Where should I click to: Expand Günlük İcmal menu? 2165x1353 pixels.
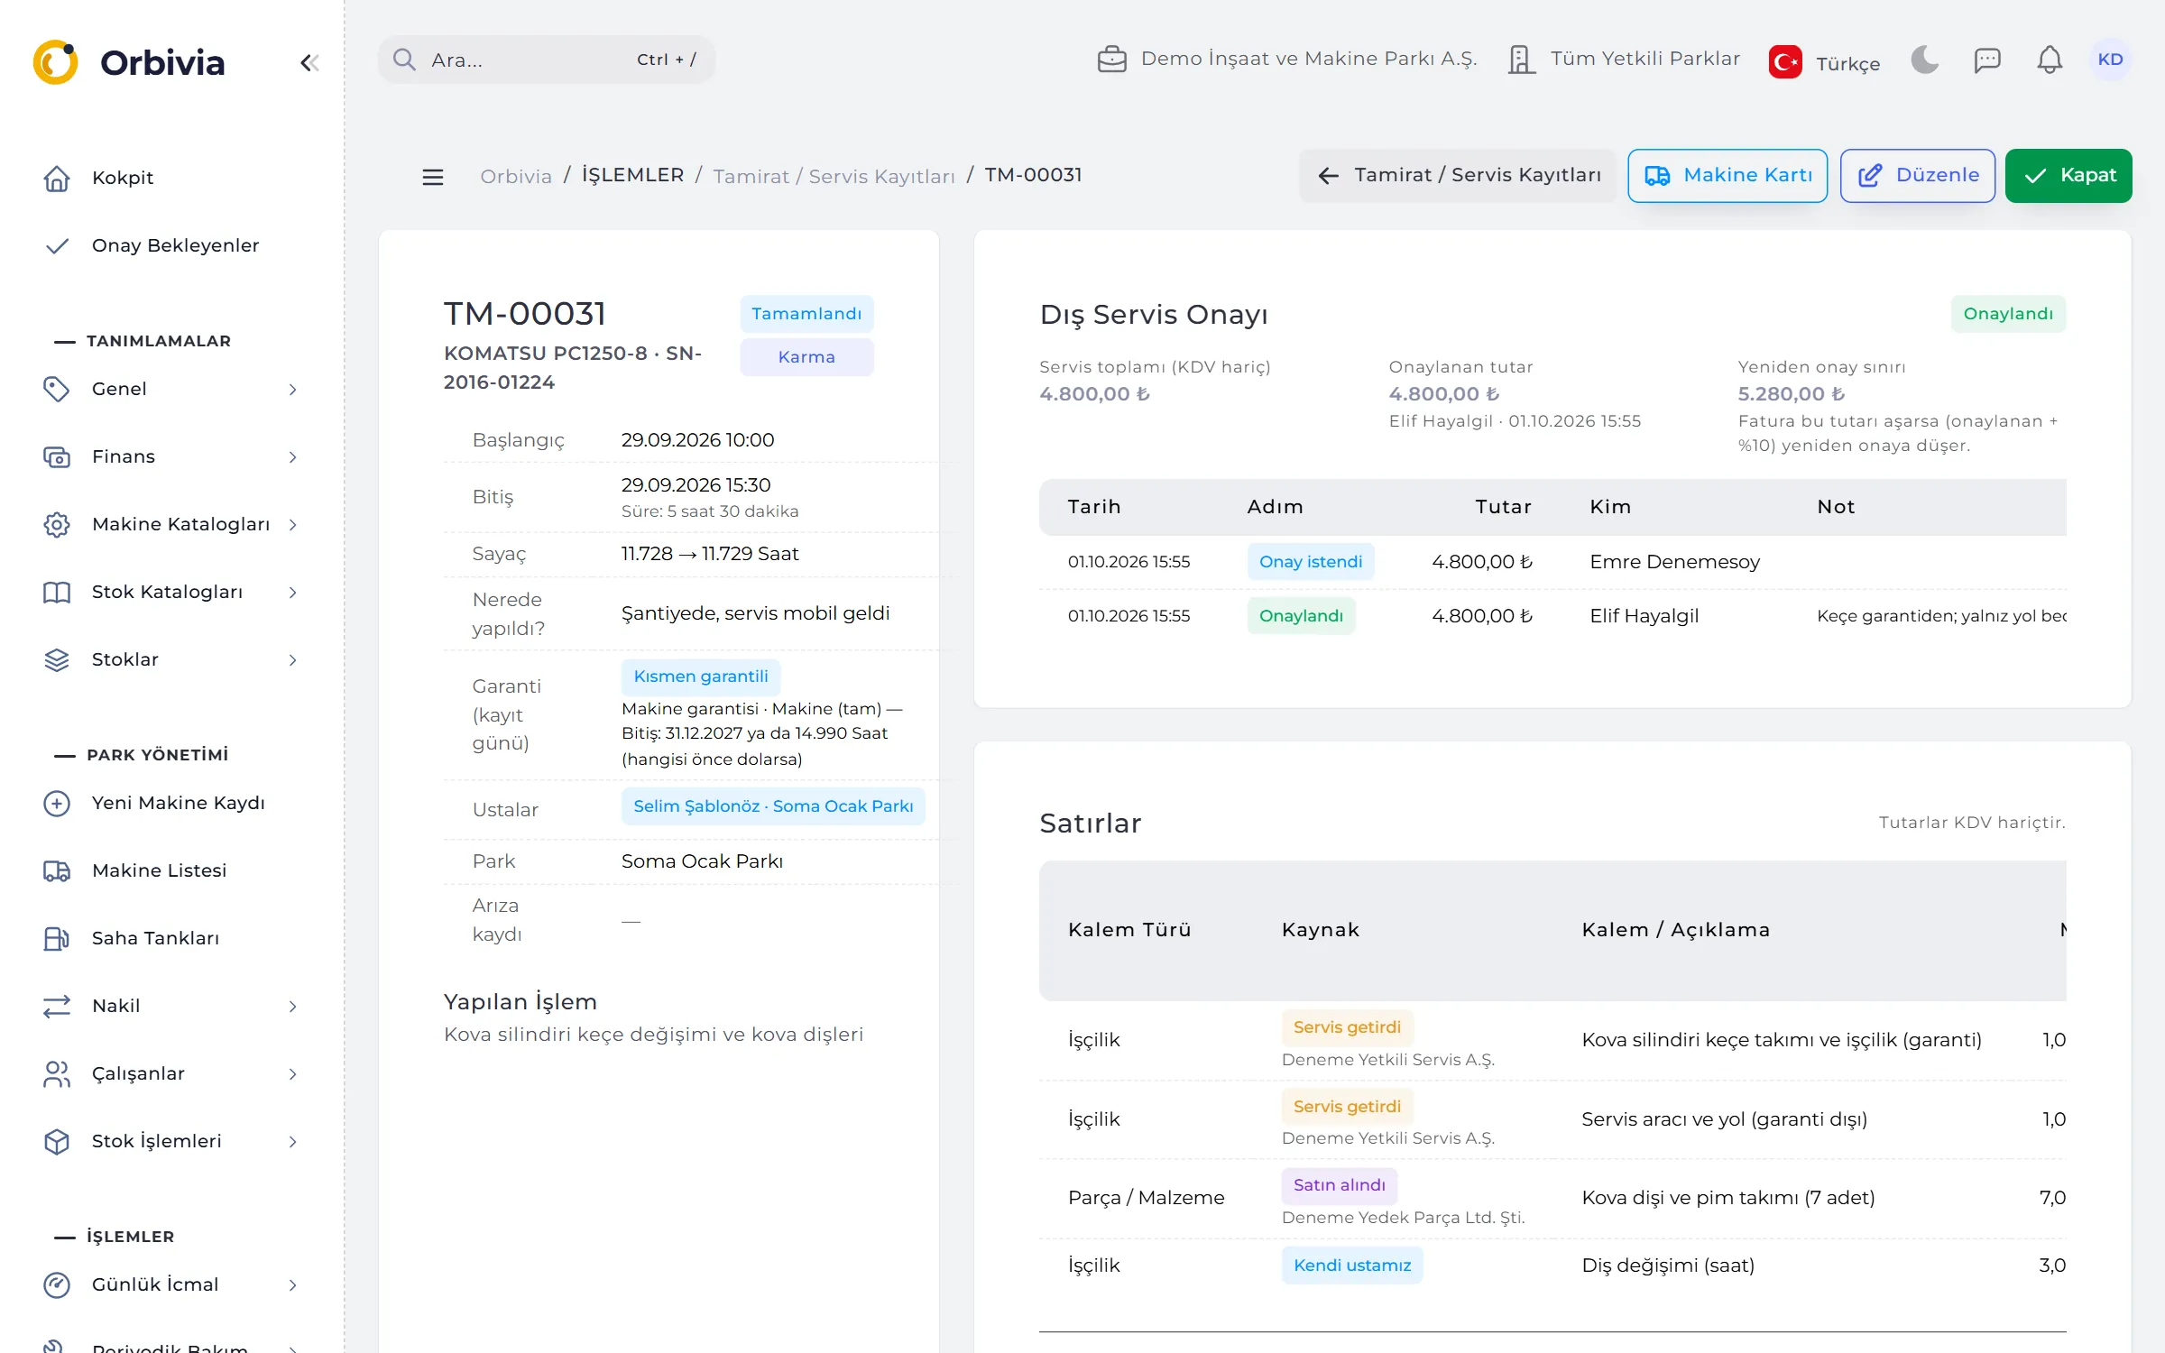coord(170,1284)
